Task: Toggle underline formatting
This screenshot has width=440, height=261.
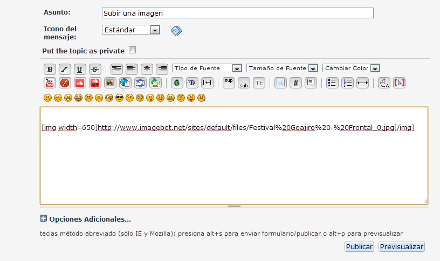Action: pyautogui.click(x=80, y=69)
